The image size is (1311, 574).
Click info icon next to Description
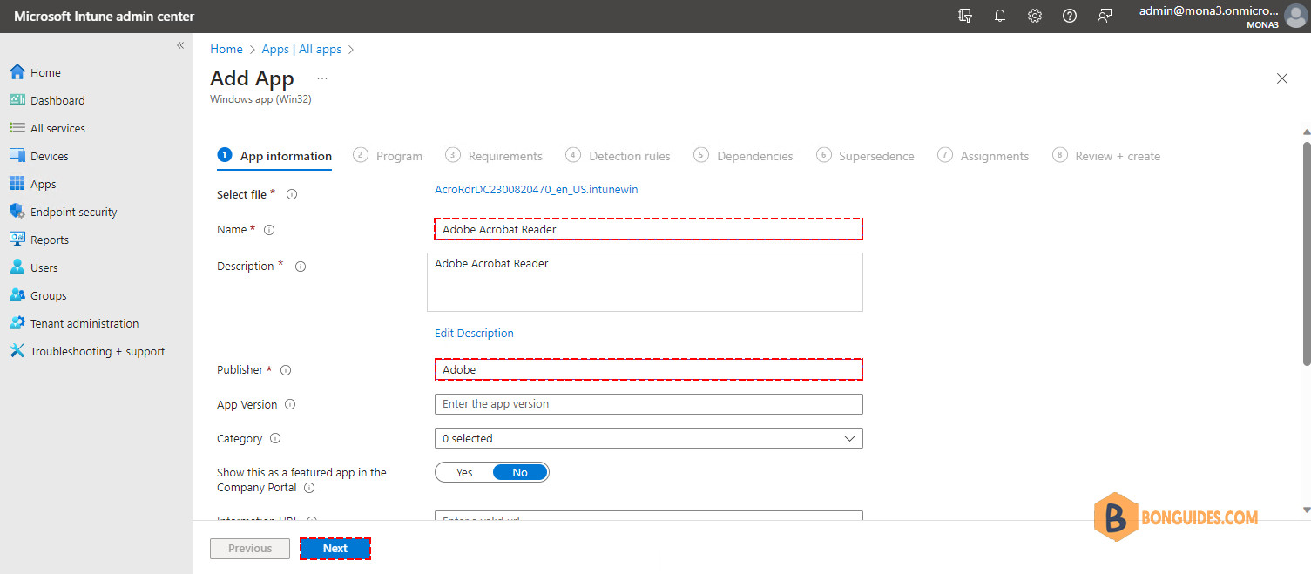click(301, 267)
